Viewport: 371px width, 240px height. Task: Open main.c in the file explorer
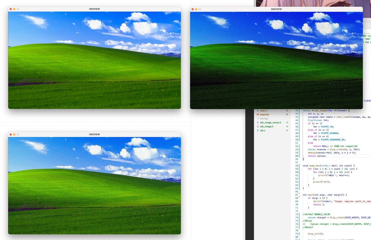click(x=263, y=111)
